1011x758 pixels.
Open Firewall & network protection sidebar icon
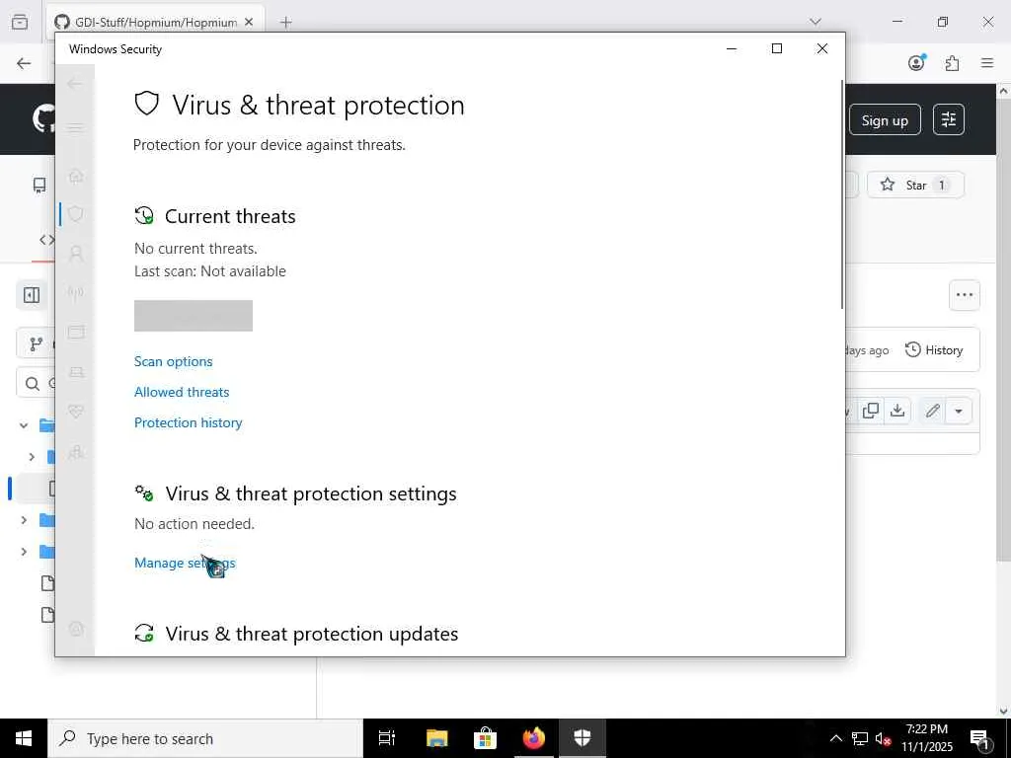point(76,293)
